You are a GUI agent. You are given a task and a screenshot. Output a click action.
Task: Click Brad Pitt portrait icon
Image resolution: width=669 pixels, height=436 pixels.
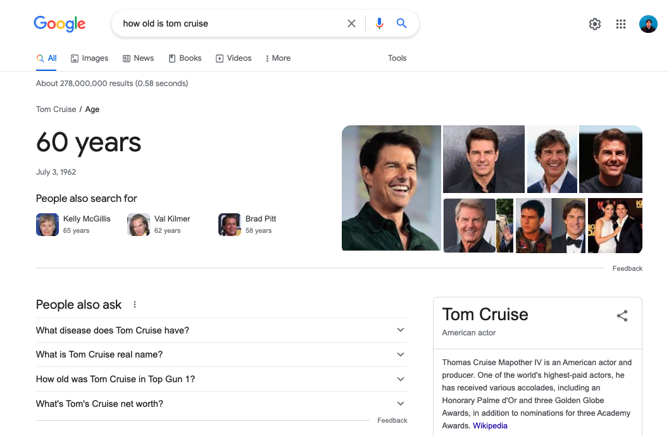(x=230, y=225)
